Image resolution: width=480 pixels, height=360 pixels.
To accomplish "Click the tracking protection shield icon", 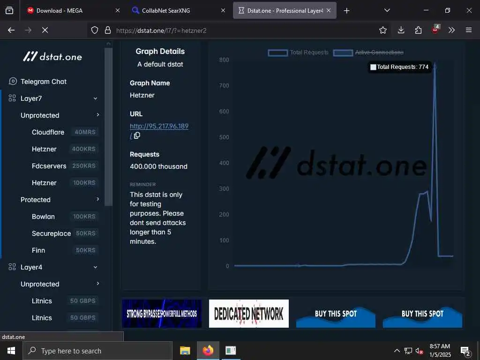I will point(95,30).
